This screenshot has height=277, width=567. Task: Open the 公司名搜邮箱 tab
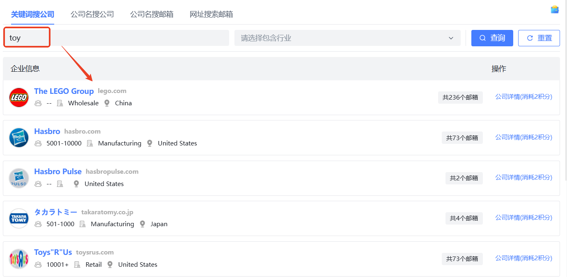[x=152, y=14]
